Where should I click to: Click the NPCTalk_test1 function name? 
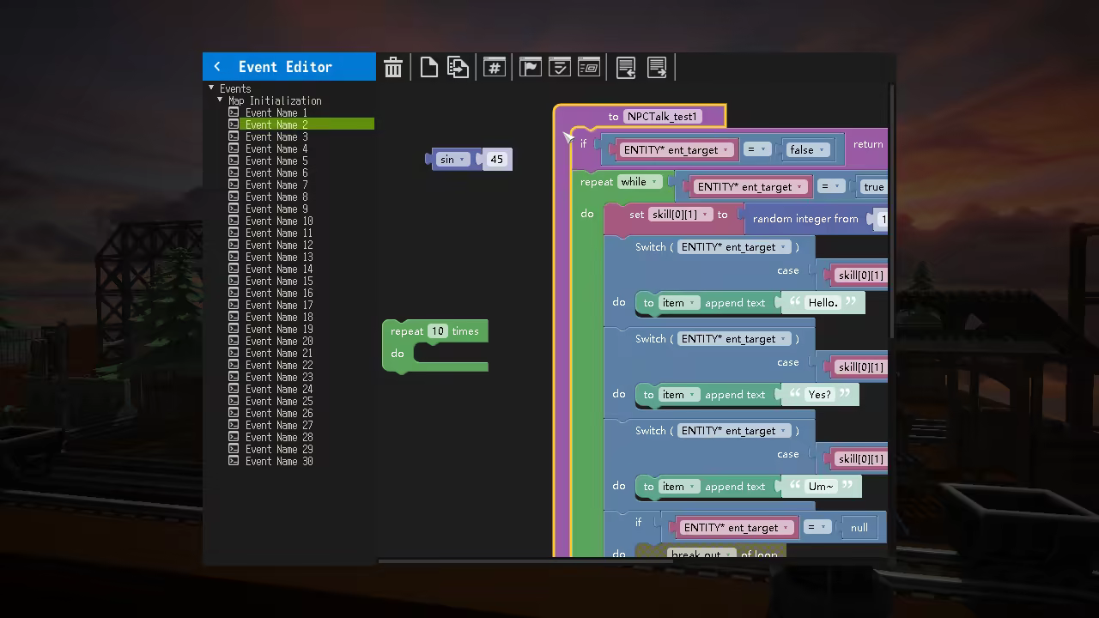(662, 117)
